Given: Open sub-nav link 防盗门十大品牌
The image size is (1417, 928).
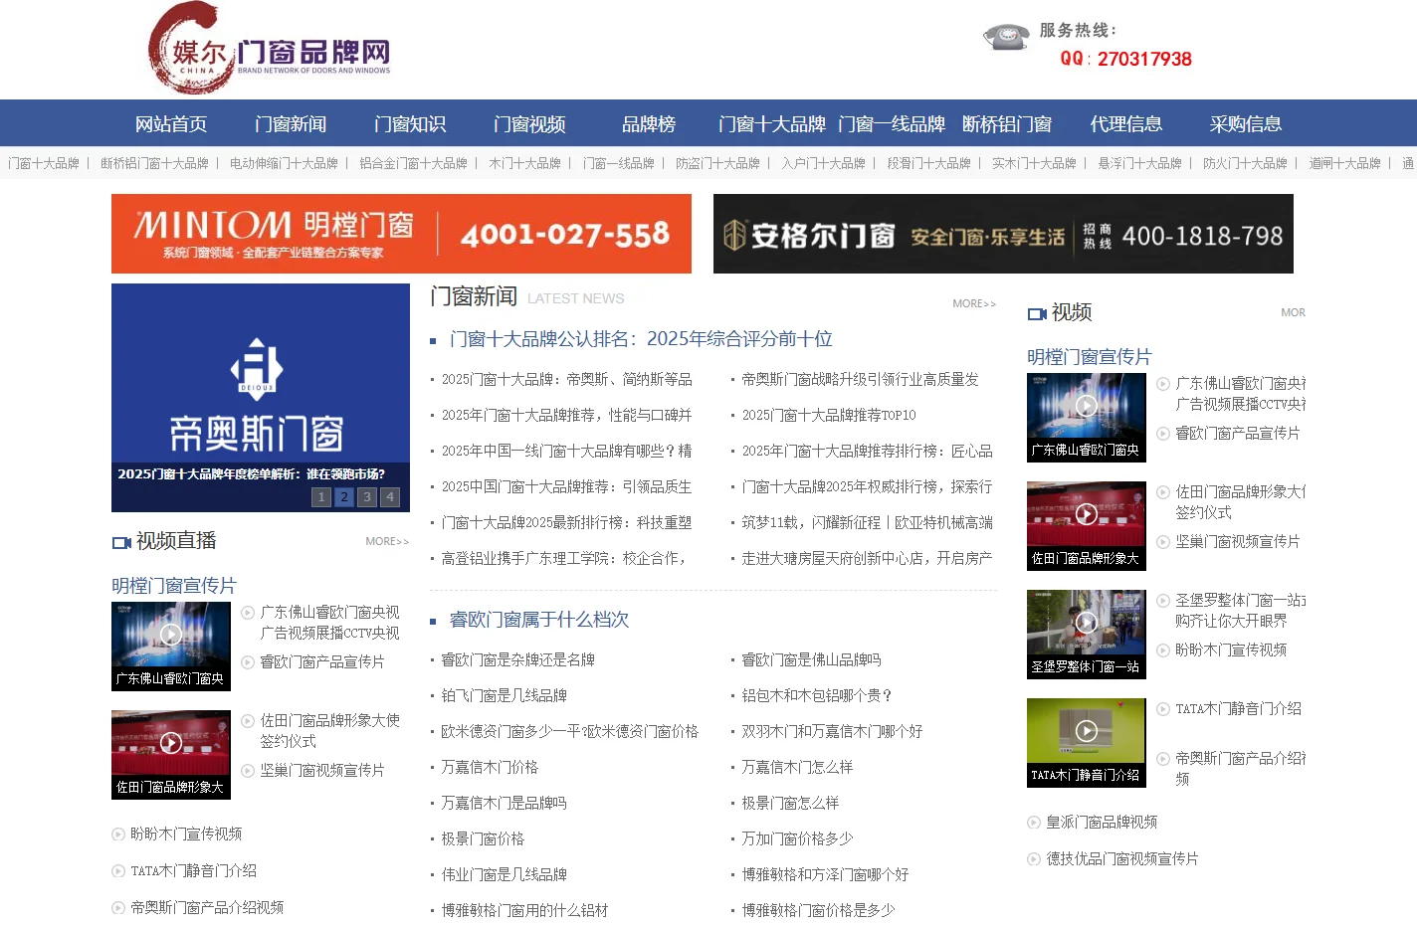Looking at the screenshot, I should tap(717, 163).
